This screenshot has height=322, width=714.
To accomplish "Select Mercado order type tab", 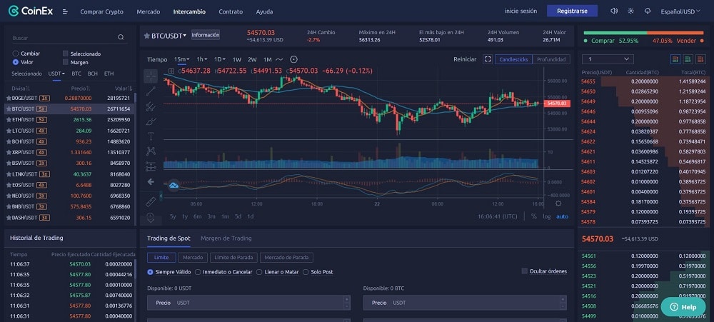I will [x=193, y=257].
